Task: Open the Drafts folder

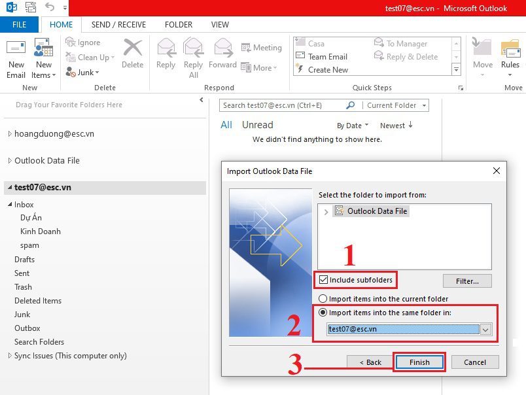Action: tap(24, 260)
